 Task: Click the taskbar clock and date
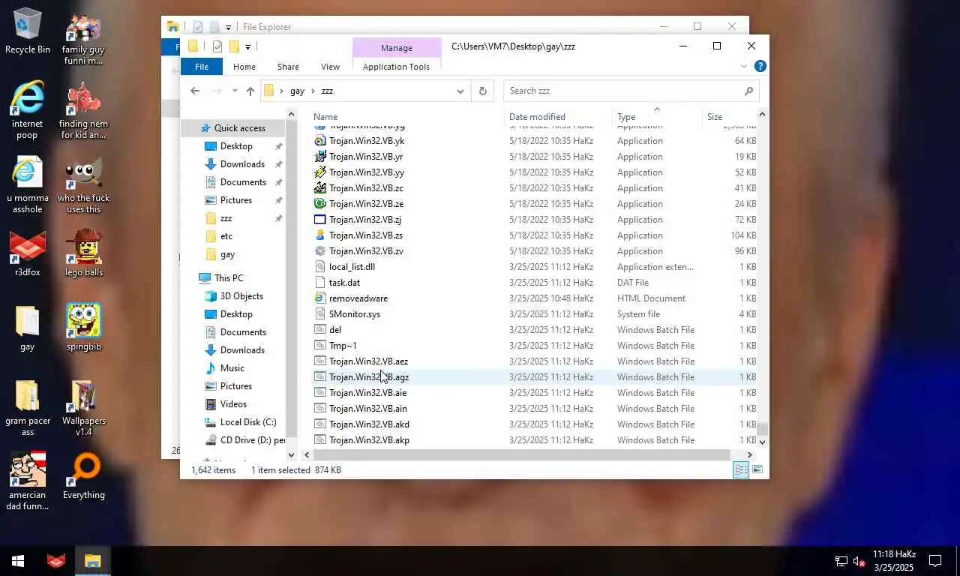coord(892,561)
